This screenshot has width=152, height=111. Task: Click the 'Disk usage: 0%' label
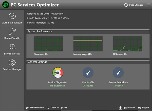(41, 54)
